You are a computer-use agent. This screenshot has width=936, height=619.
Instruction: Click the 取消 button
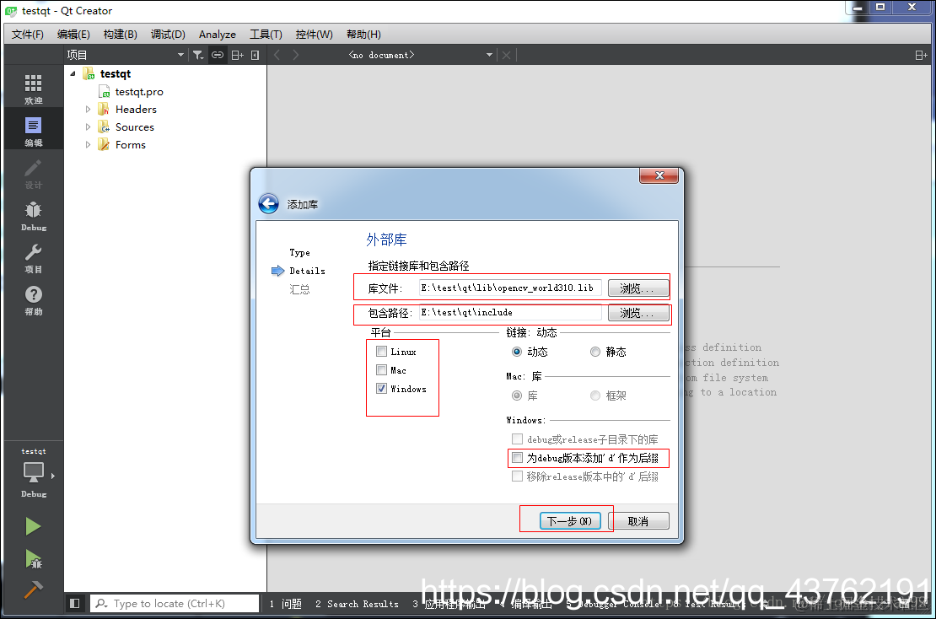(x=638, y=521)
